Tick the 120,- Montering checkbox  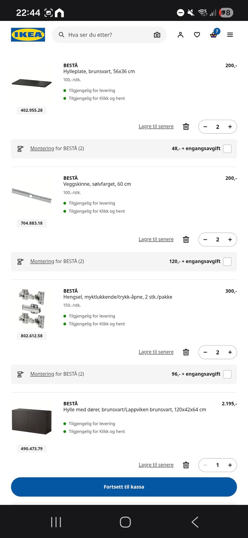click(227, 261)
